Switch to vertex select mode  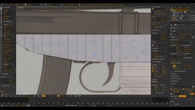tap(58, 96)
